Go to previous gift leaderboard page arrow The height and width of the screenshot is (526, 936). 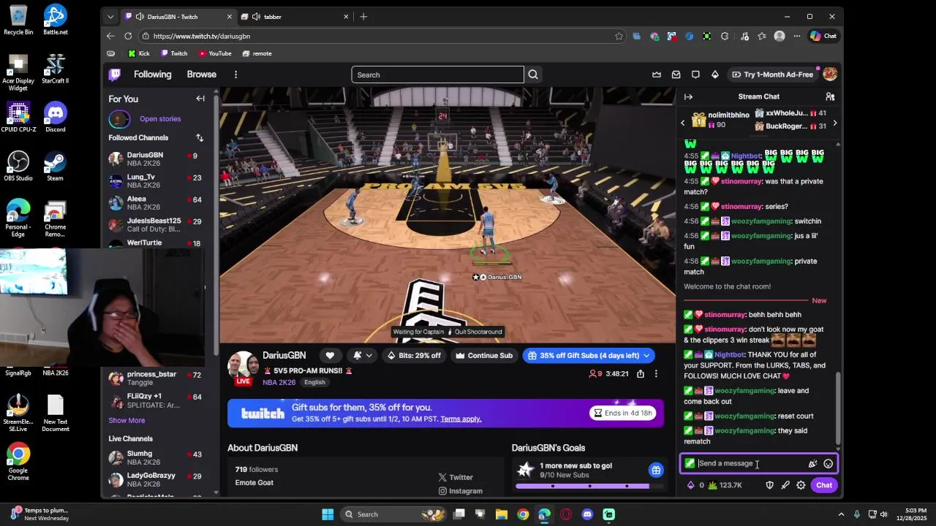[x=683, y=123]
